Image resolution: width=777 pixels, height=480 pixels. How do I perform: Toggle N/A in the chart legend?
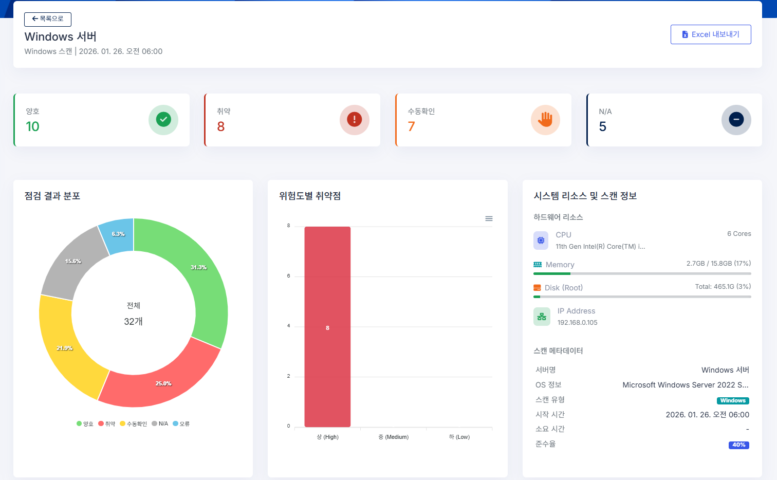160,423
